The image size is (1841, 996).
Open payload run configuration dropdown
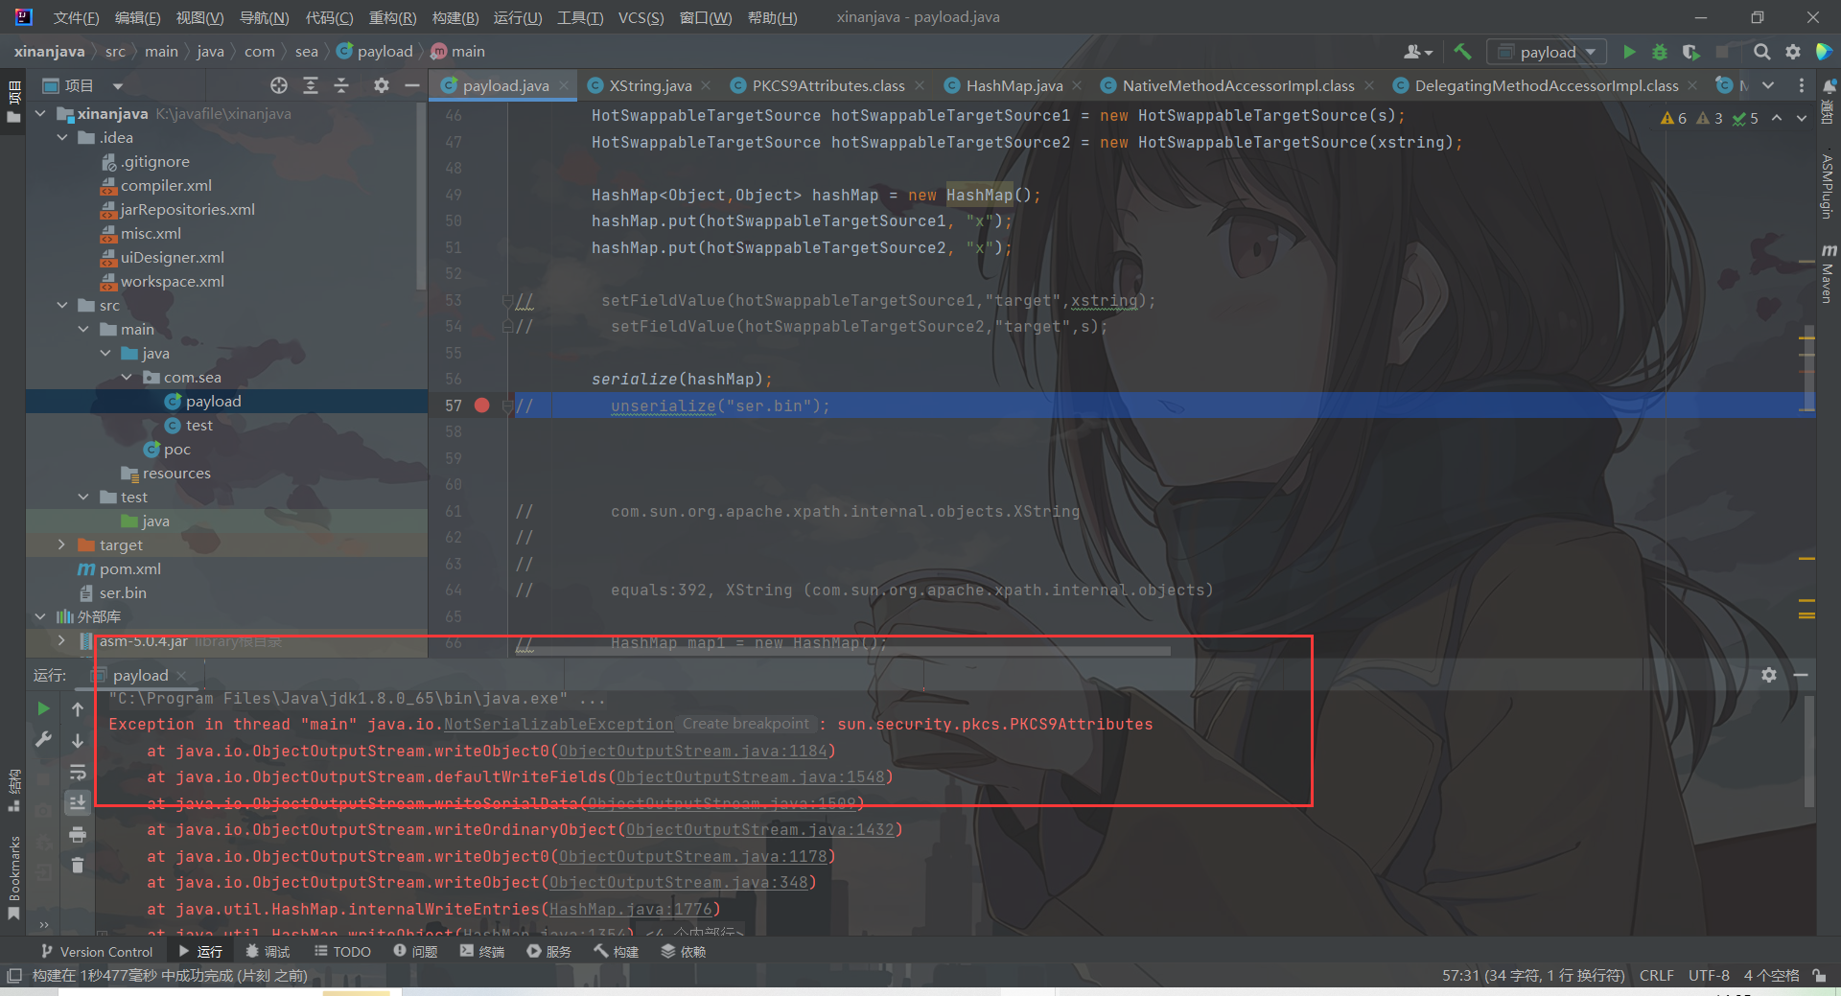(1547, 52)
